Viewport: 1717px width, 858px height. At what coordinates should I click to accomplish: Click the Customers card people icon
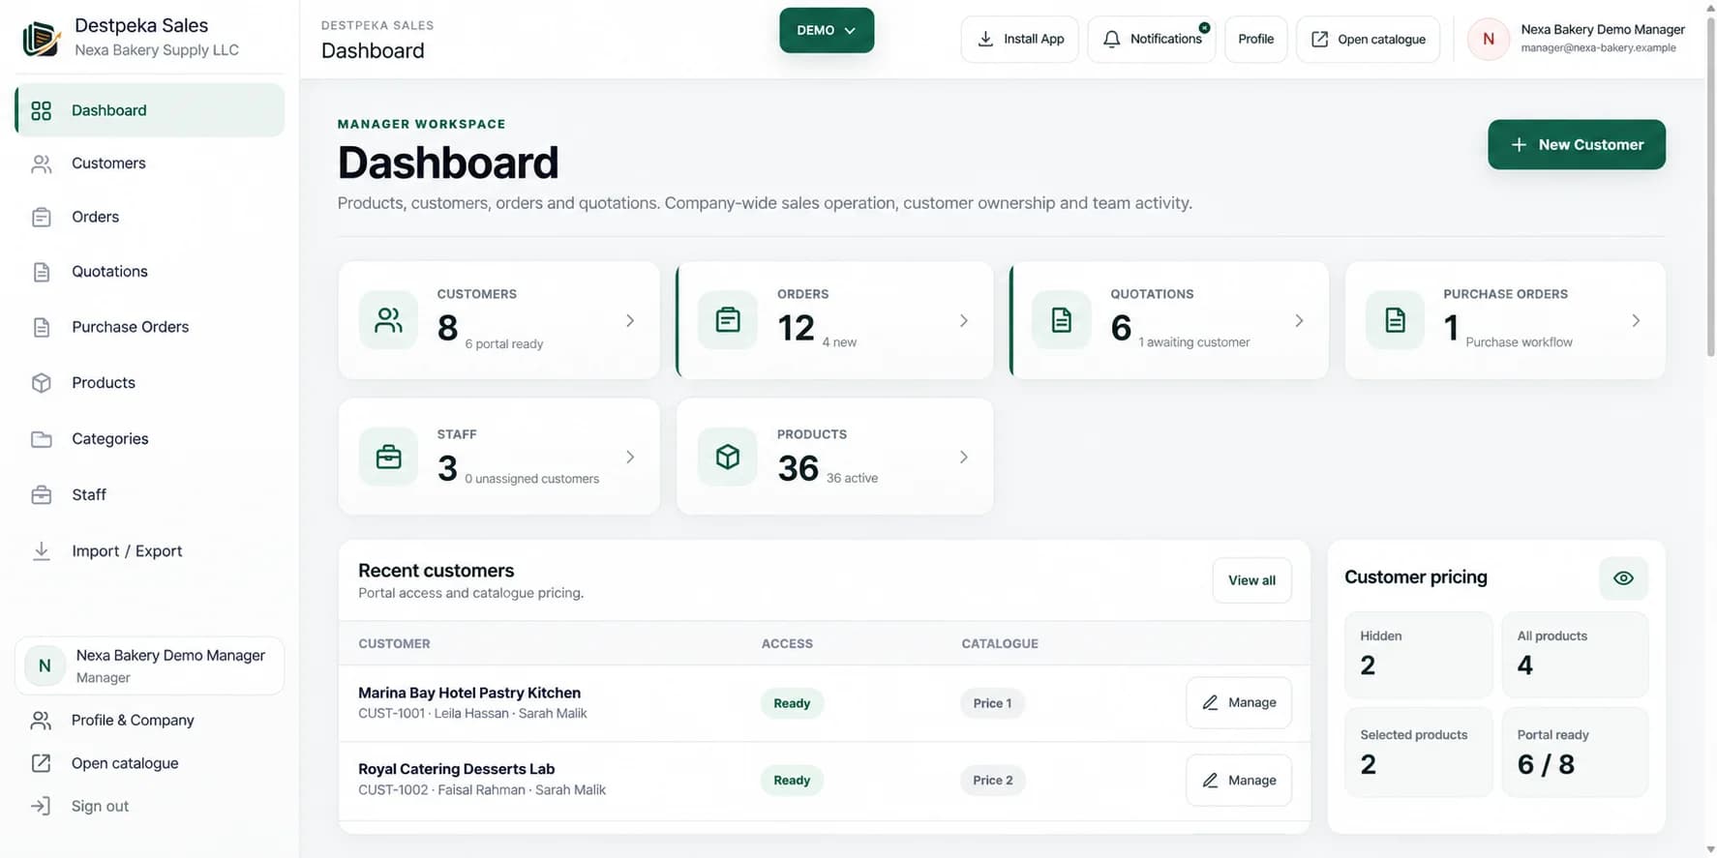[388, 320]
